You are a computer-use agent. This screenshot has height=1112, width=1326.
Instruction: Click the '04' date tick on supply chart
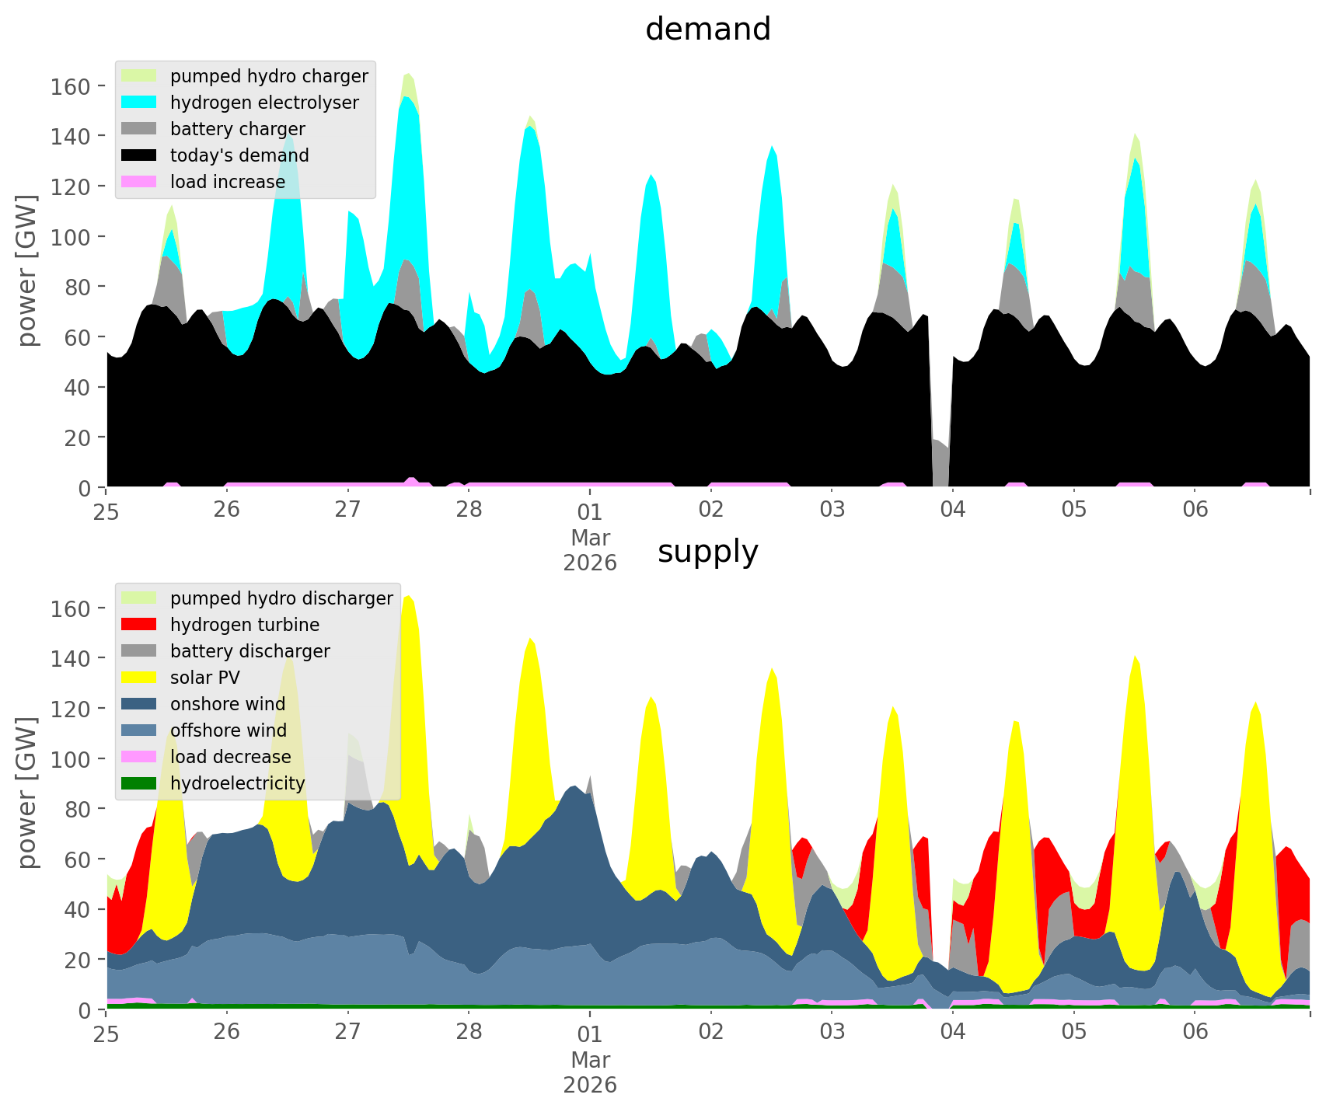click(x=952, y=1033)
